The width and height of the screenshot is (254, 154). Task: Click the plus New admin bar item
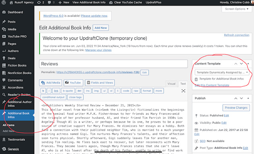(63, 2)
